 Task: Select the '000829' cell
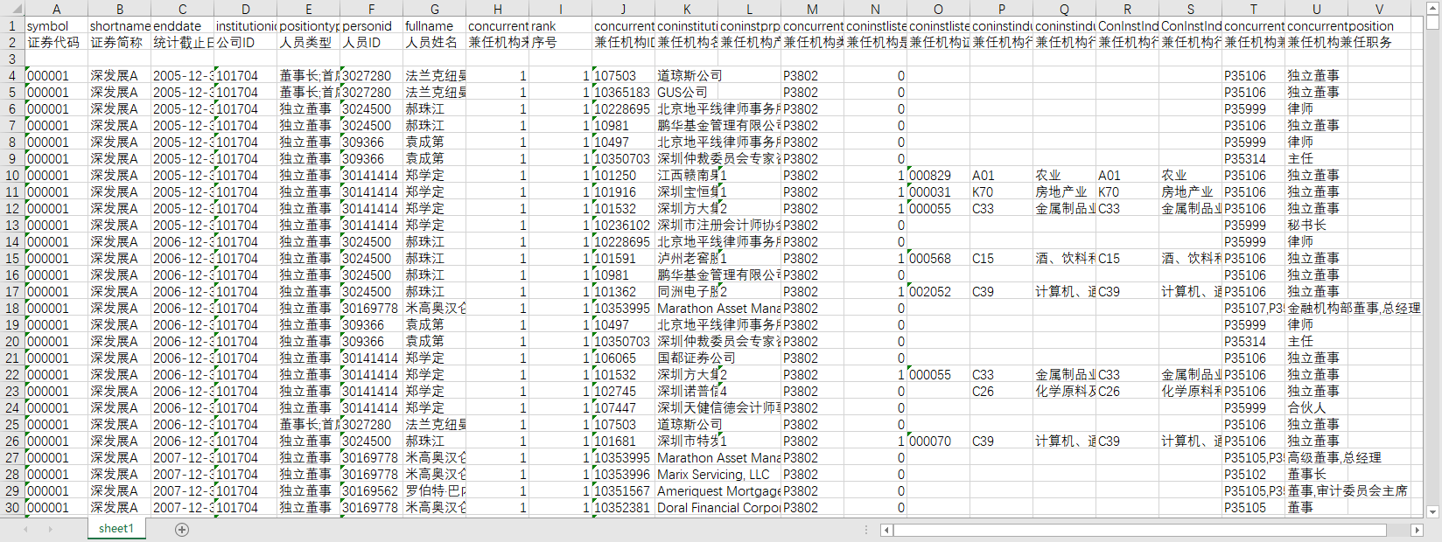[x=939, y=175]
